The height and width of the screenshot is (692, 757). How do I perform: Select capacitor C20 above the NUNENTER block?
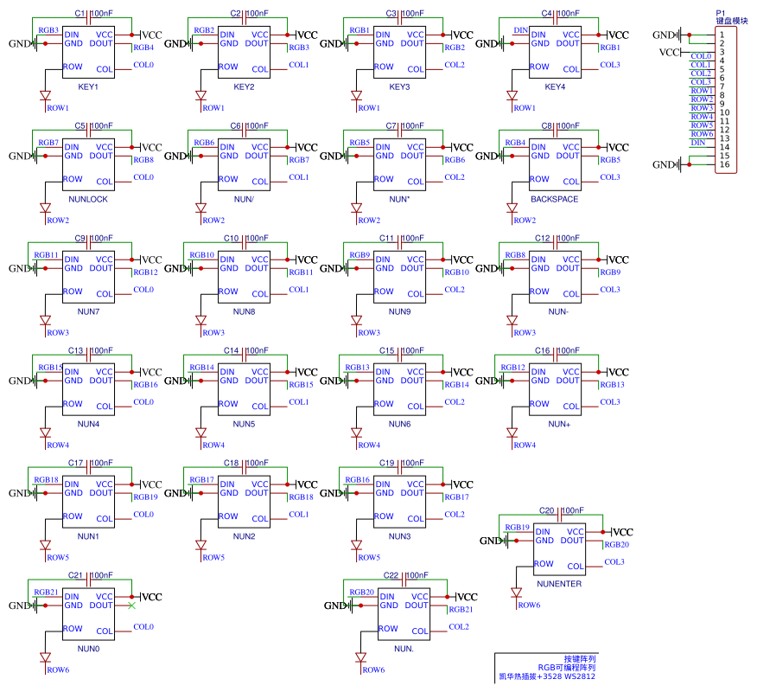coord(559,511)
